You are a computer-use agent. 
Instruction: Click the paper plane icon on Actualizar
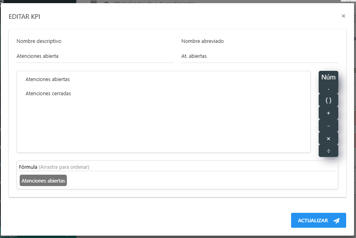tap(337, 220)
